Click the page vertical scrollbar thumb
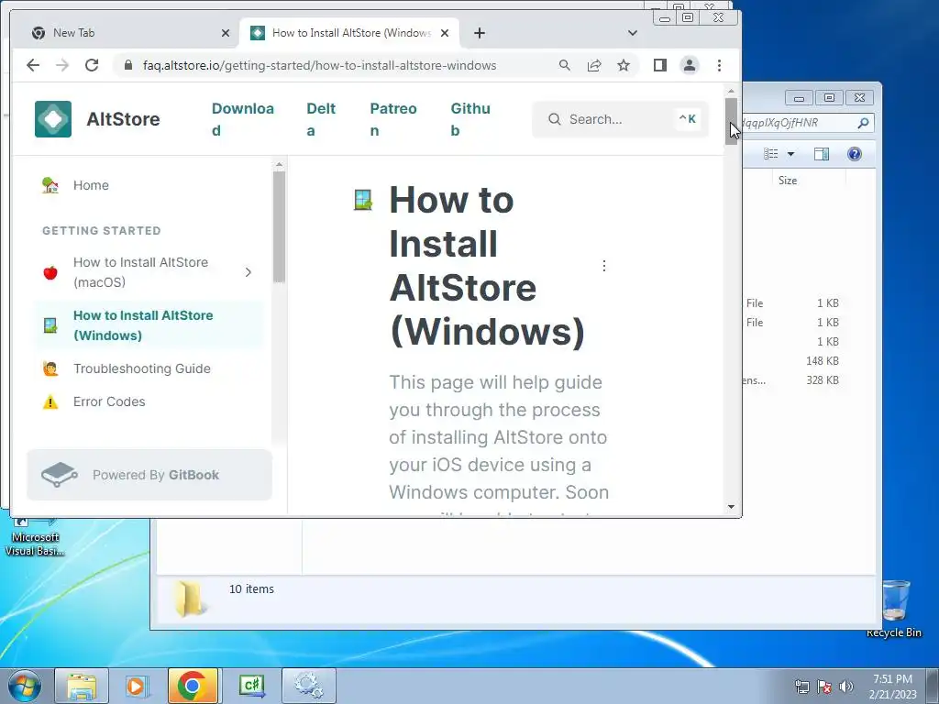 [x=731, y=120]
